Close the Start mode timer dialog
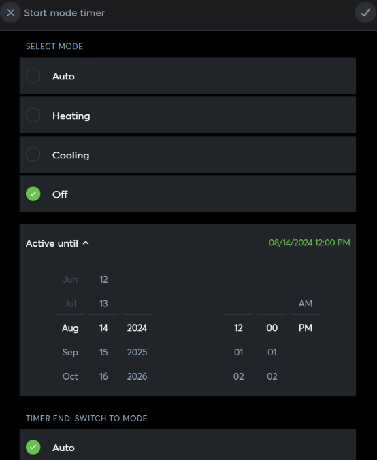The width and height of the screenshot is (377, 460). 11,13
